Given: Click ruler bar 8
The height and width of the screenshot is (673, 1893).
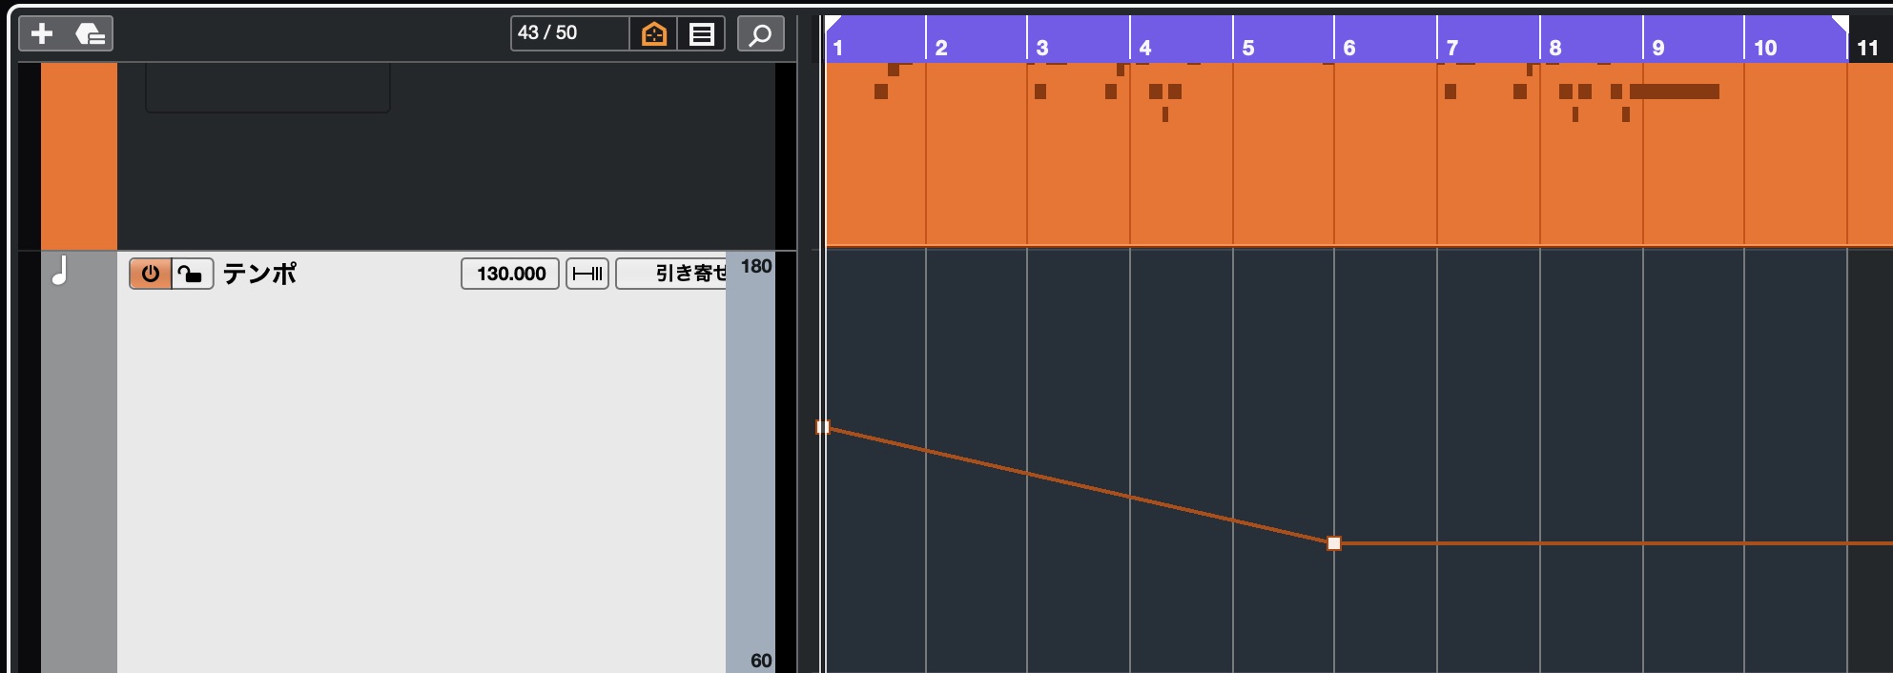Looking at the screenshot, I should tap(1555, 48).
